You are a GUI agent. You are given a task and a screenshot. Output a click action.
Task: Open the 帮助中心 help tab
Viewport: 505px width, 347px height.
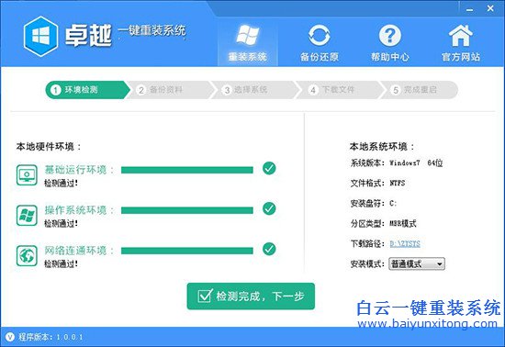(390, 42)
